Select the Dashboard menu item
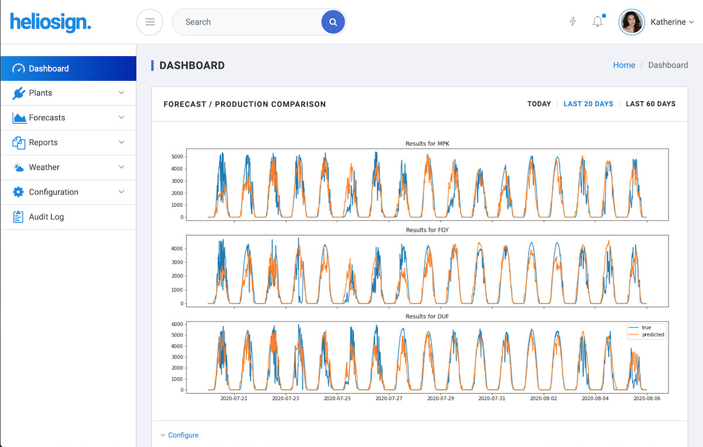The image size is (703, 447). point(68,69)
